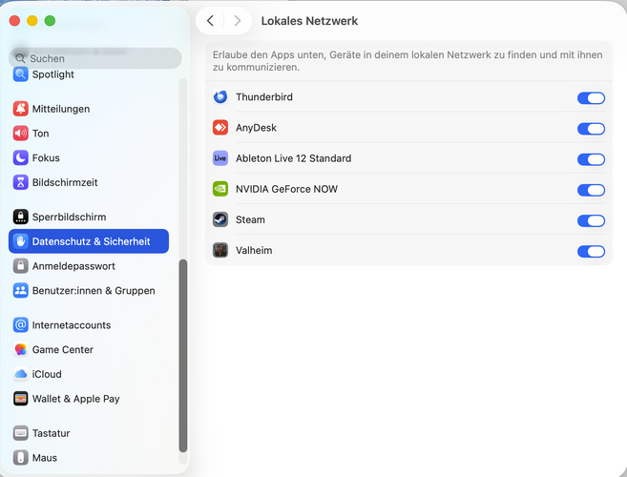
Task: Disable Valheim local network switch
Action: pyautogui.click(x=591, y=252)
